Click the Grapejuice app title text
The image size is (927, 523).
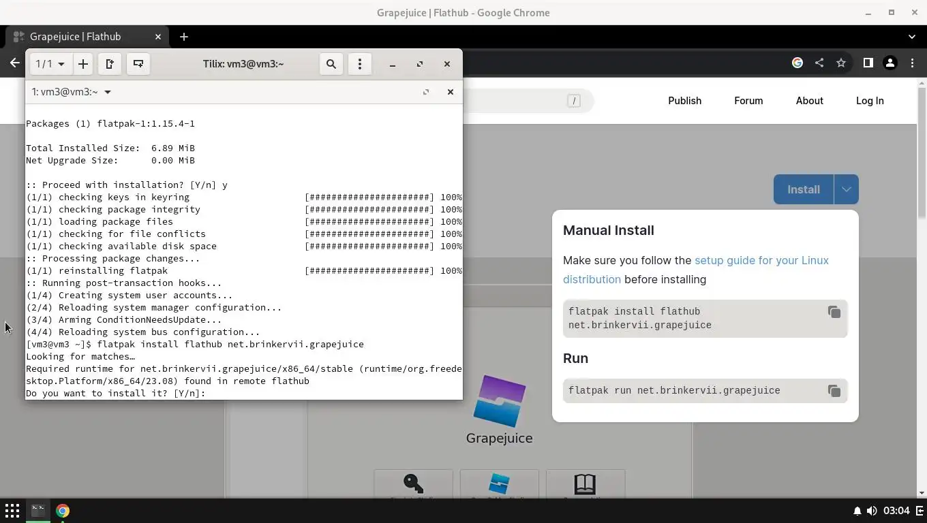click(500, 439)
